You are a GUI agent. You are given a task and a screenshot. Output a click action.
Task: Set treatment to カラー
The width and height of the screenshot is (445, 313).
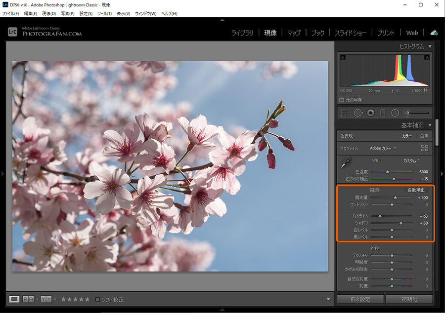click(x=407, y=136)
